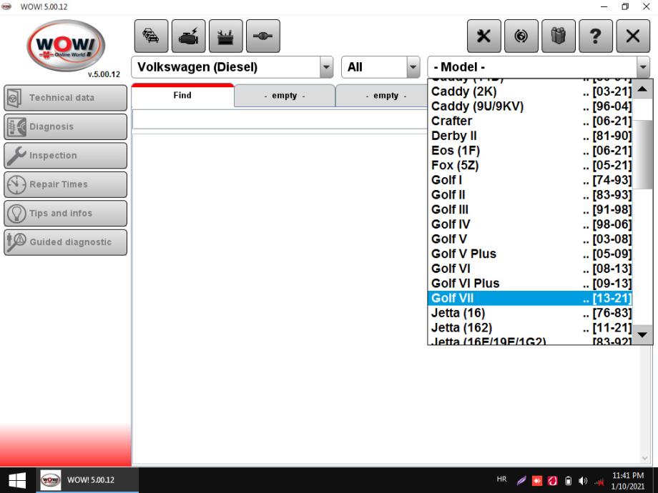Open Windows Start menu
658x493 pixels.
point(17,480)
